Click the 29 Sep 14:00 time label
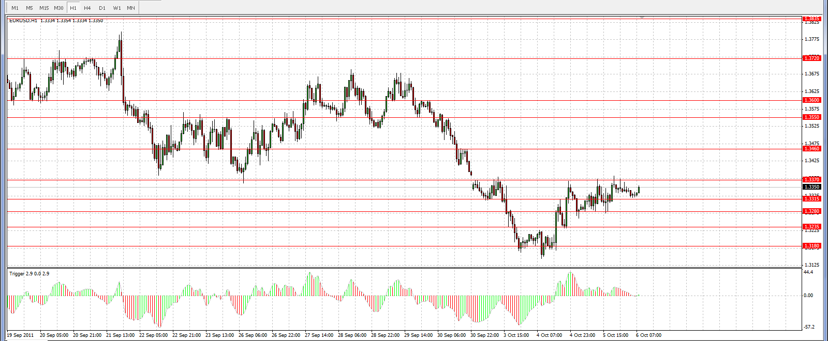This screenshot has height=341, width=828. pyautogui.click(x=419, y=335)
